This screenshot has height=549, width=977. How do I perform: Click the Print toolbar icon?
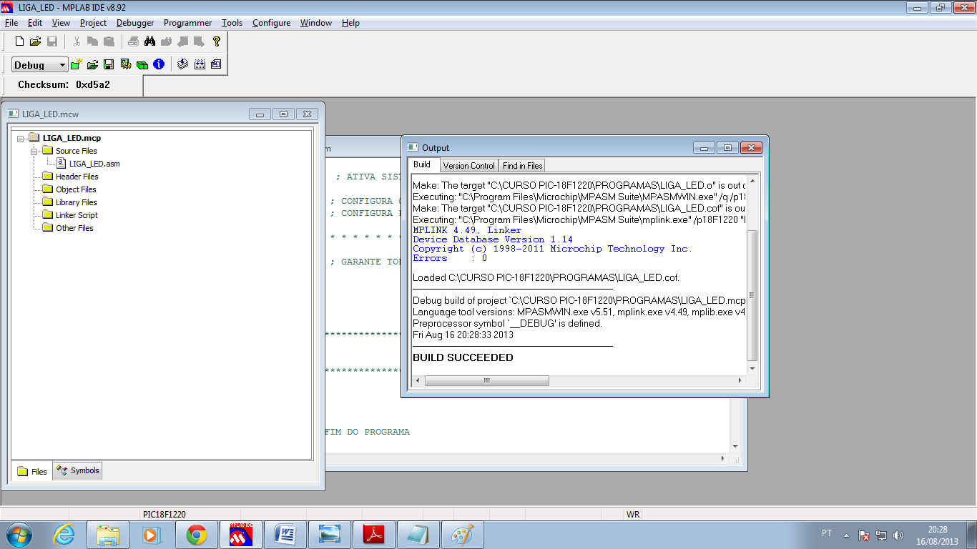[134, 41]
